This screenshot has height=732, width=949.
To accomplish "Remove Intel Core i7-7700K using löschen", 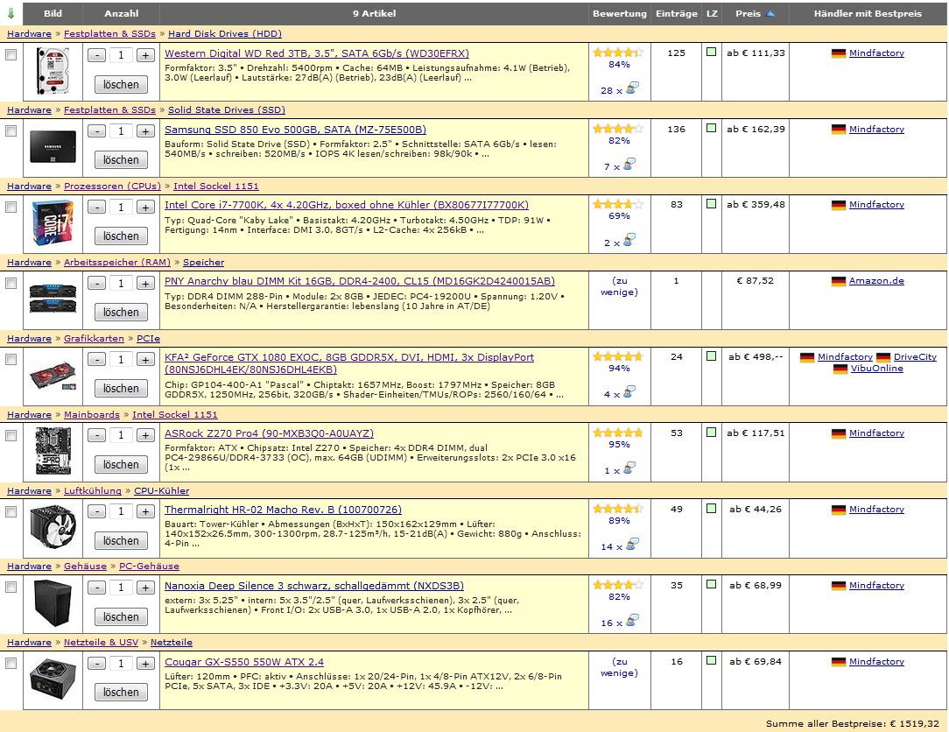I will pos(121,236).
